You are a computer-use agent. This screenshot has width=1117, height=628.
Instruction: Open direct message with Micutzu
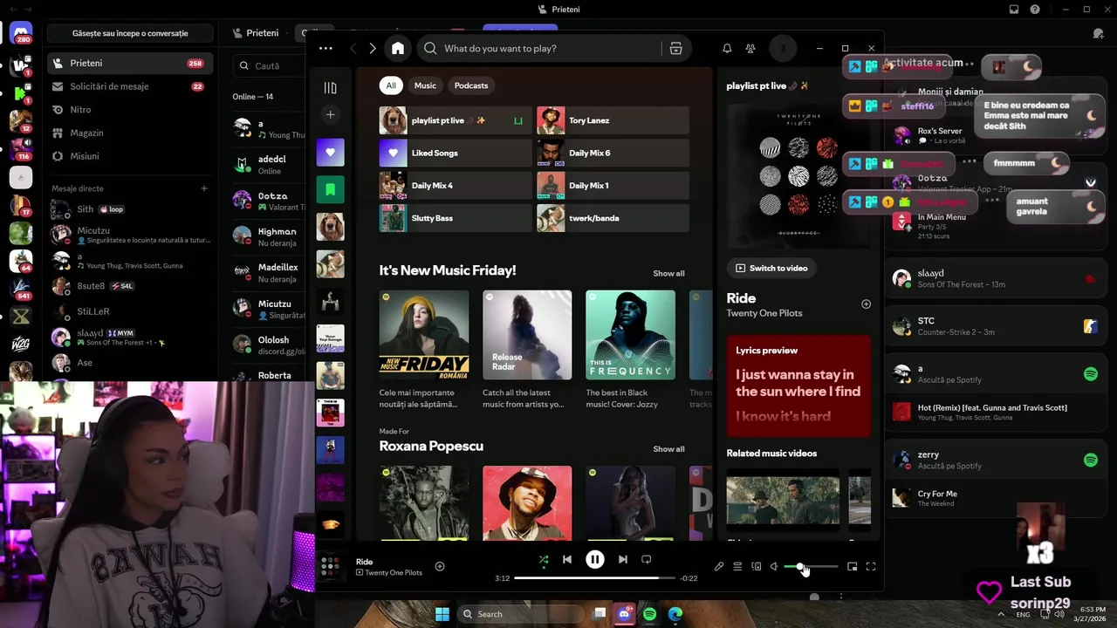[x=131, y=235]
